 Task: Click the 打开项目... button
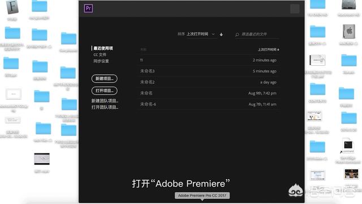coord(104,91)
